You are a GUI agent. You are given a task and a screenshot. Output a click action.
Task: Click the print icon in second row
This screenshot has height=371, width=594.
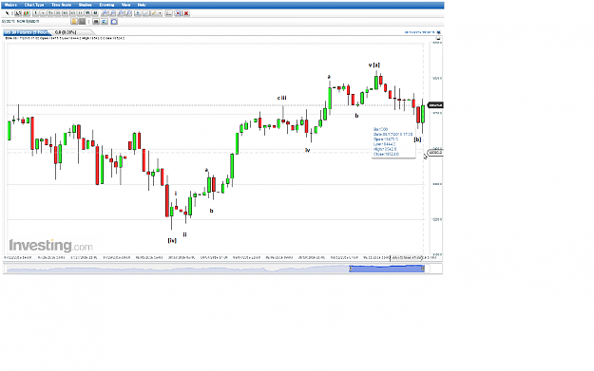point(96,22)
